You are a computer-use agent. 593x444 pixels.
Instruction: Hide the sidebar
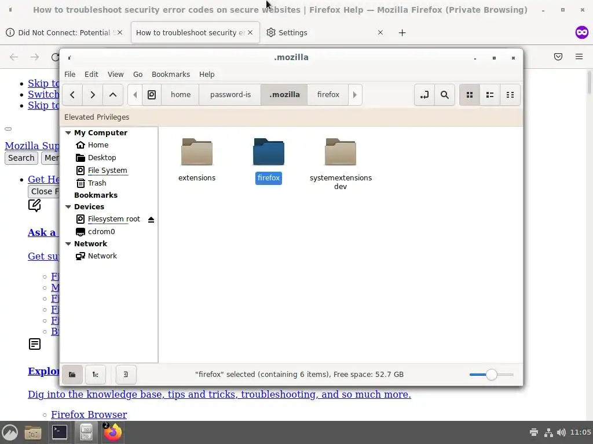126,375
